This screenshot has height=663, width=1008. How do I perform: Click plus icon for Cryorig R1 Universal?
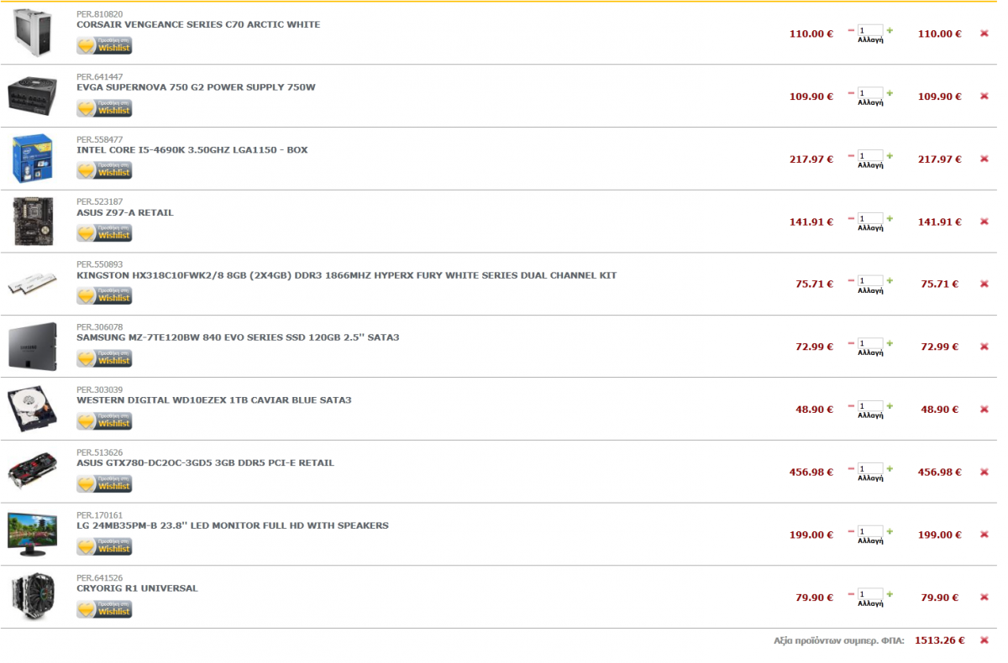890,594
